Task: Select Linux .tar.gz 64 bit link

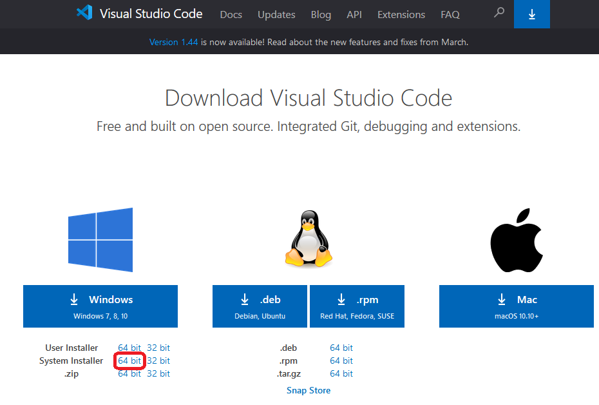Action: [341, 373]
